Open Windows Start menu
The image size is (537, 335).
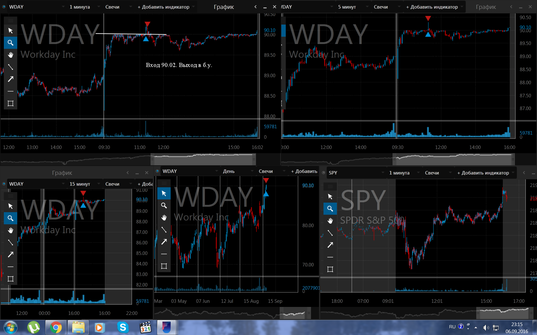point(11,327)
